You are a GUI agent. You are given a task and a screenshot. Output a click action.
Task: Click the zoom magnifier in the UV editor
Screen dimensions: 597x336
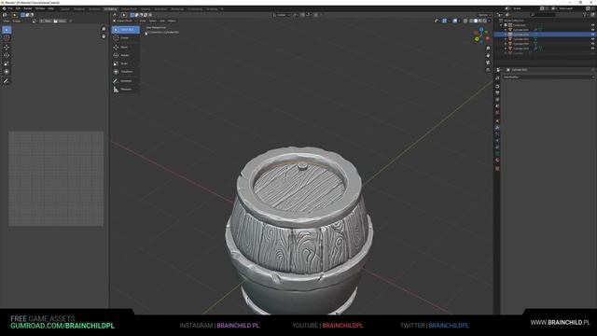(x=104, y=29)
